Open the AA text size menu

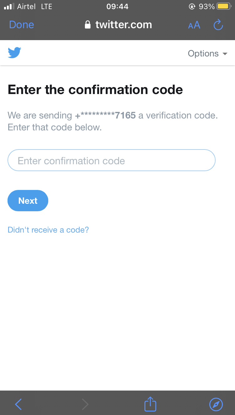tap(194, 25)
